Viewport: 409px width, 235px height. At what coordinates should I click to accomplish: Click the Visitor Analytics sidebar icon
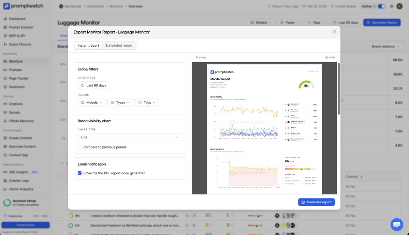pyautogui.click(x=5, y=189)
